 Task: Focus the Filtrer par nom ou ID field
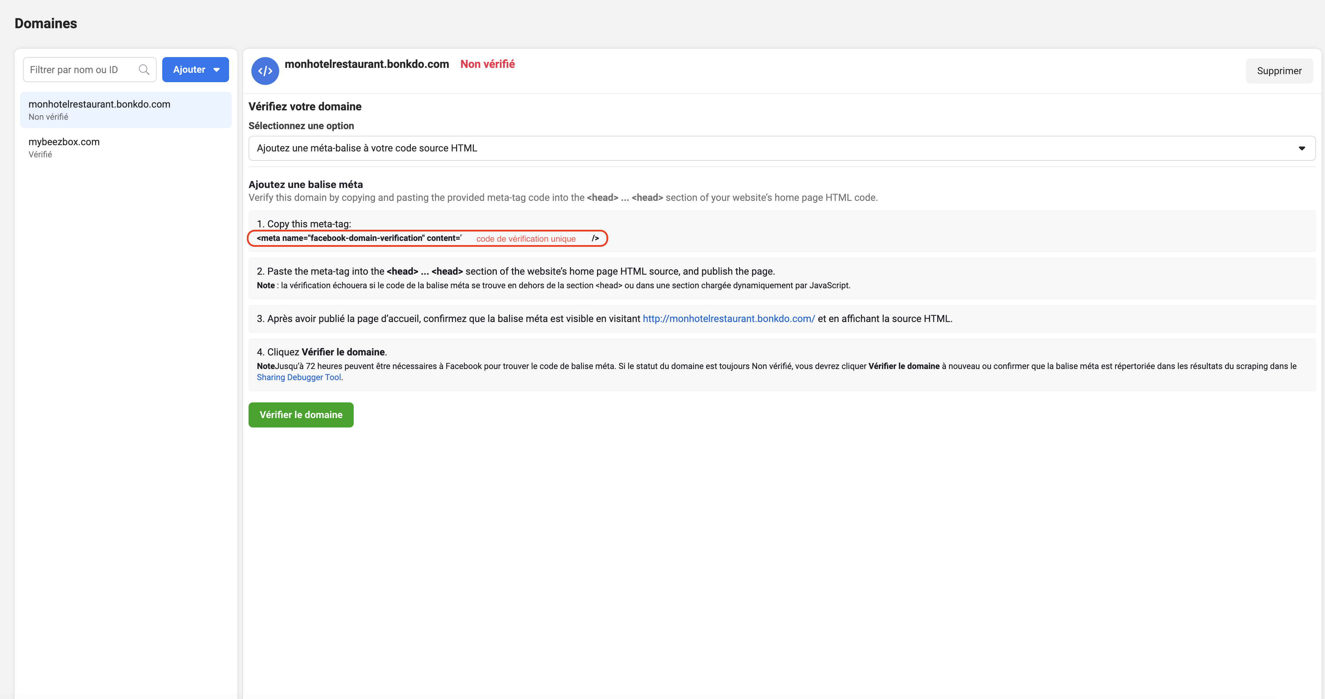pyautogui.click(x=80, y=69)
